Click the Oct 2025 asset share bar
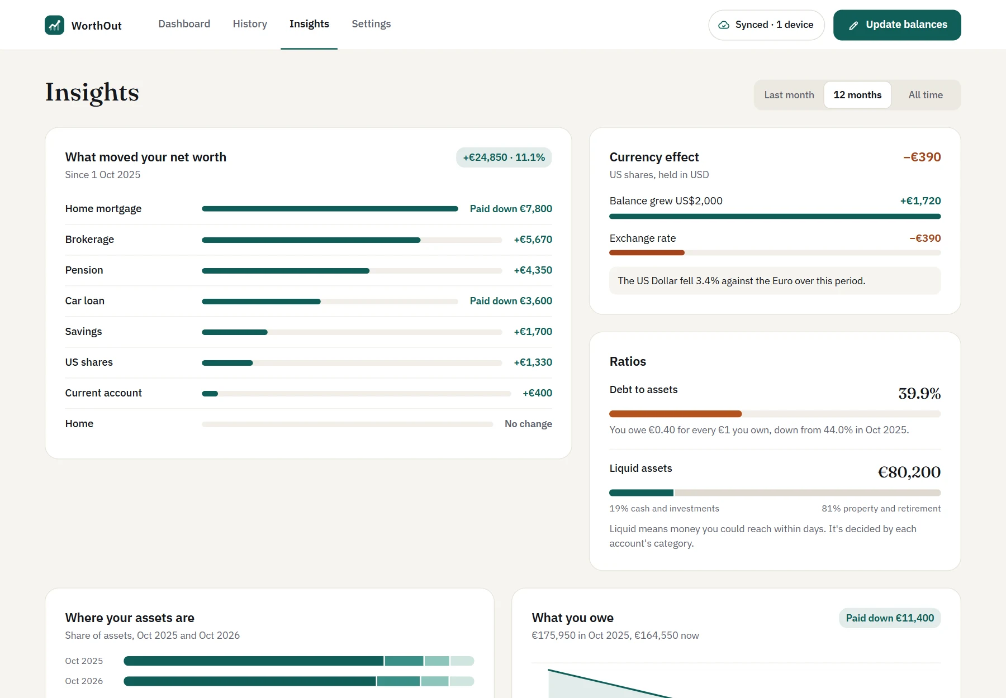Screen dimensions: 1006x698 298,661
